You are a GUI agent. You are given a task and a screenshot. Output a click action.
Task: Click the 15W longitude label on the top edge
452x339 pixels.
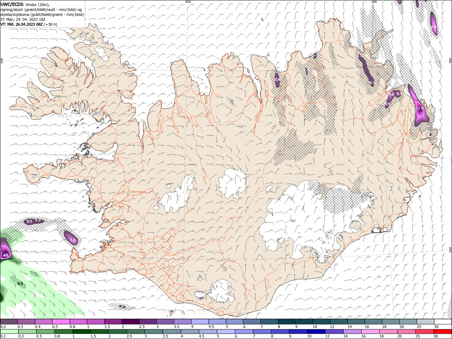[x=374, y=2]
